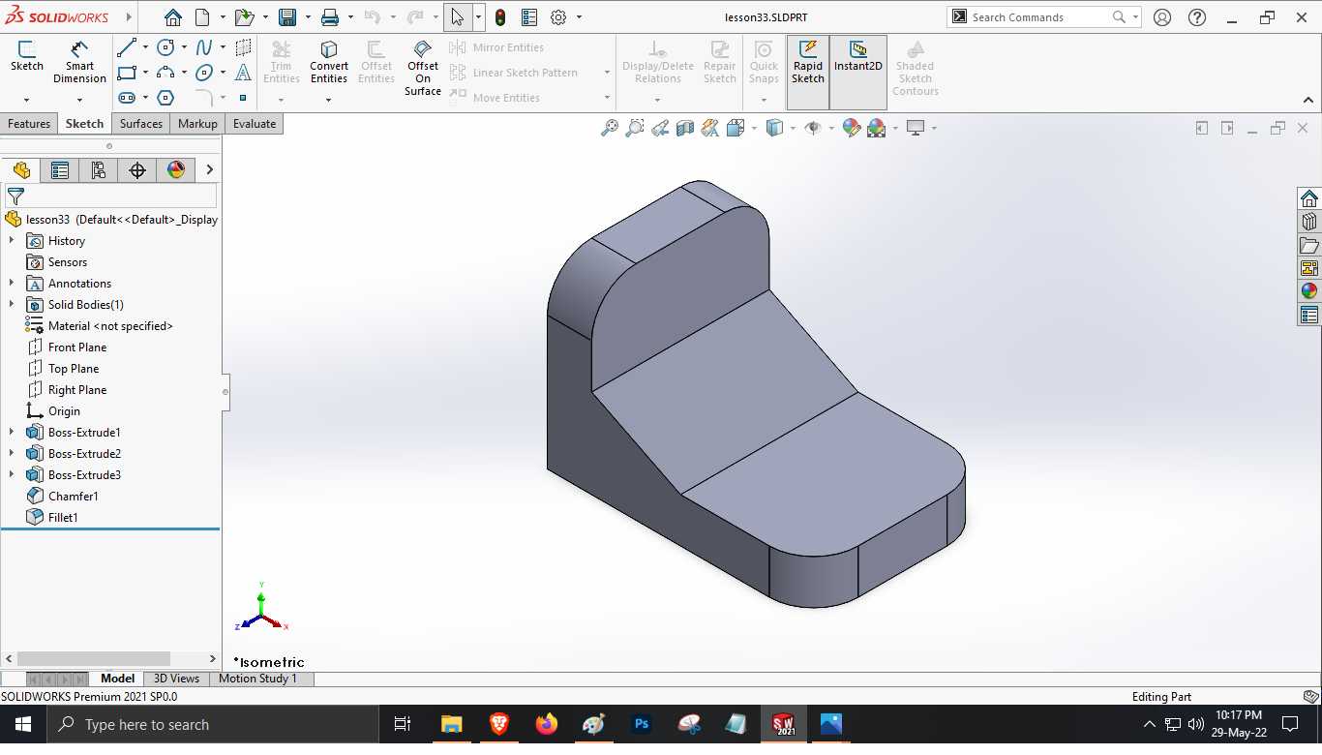Image resolution: width=1322 pixels, height=755 pixels.
Task: Click the Section View icon
Action: [685, 128]
